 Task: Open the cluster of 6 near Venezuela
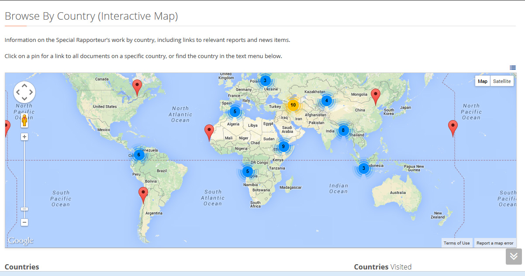[x=138, y=154]
